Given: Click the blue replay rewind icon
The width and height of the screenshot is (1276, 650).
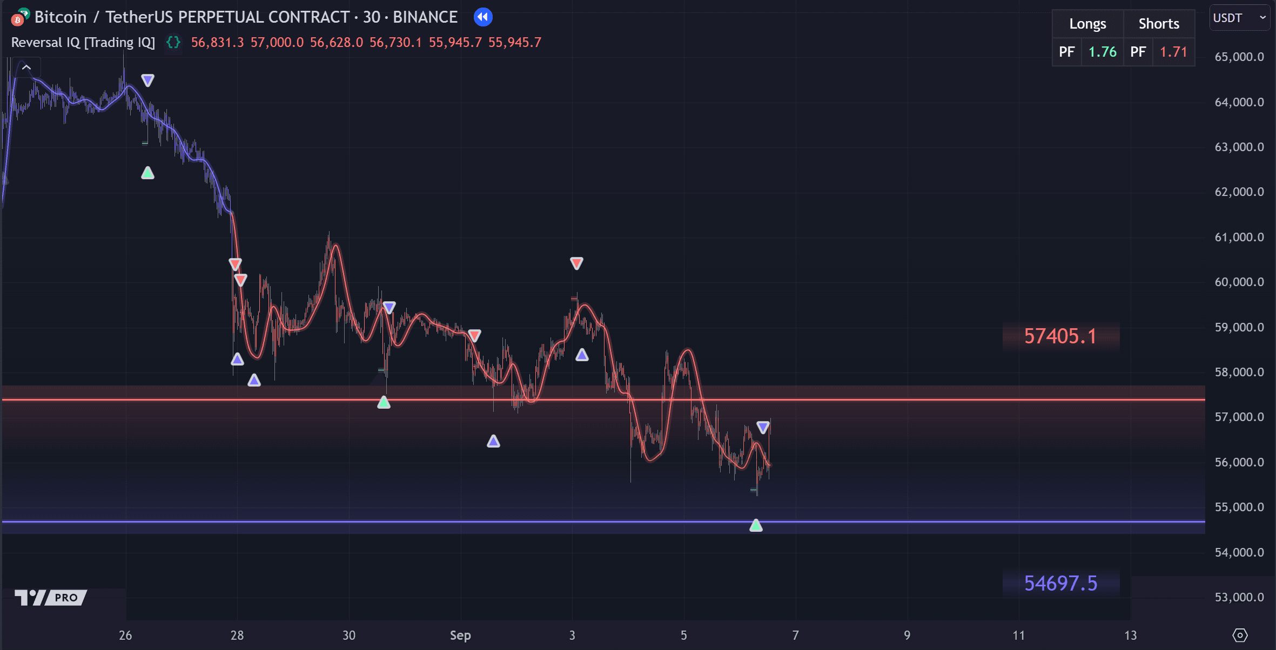Looking at the screenshot, I should point(483,17).
